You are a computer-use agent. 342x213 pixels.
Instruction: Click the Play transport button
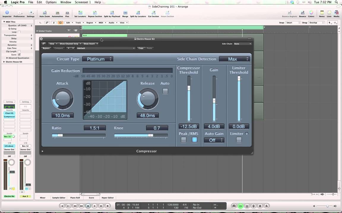(94, 206)
